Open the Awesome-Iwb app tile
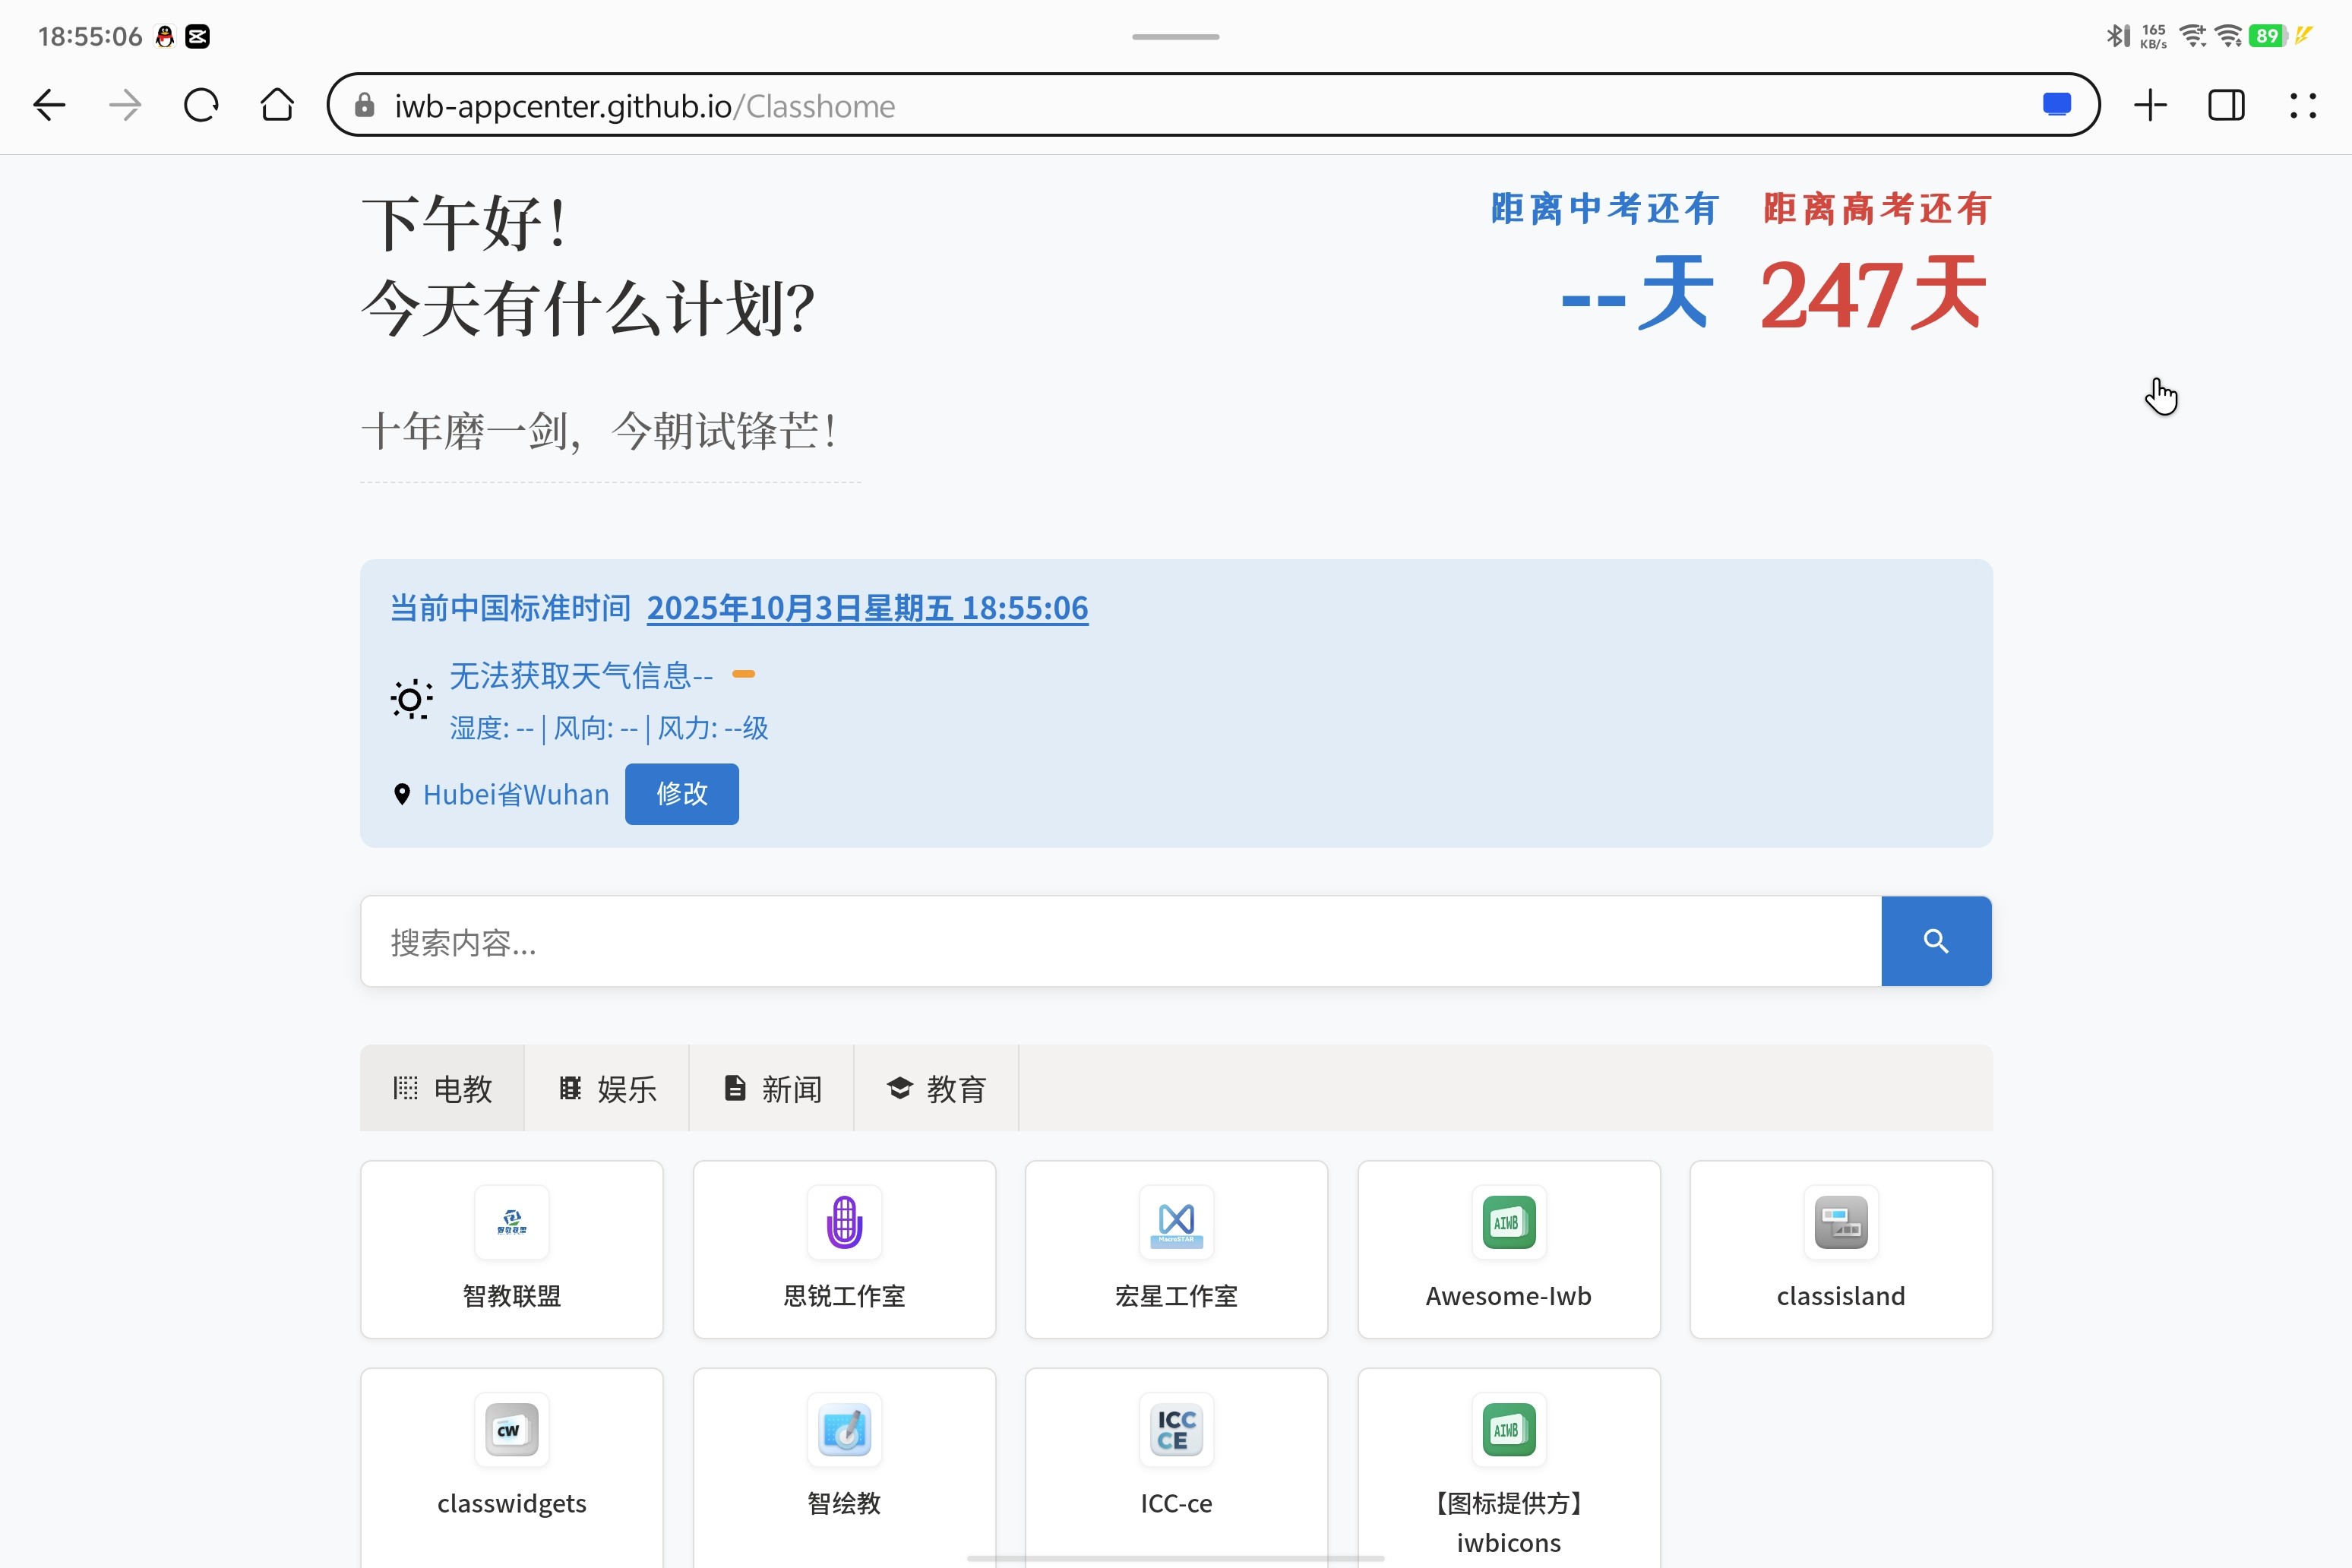 point(1508,1249)
